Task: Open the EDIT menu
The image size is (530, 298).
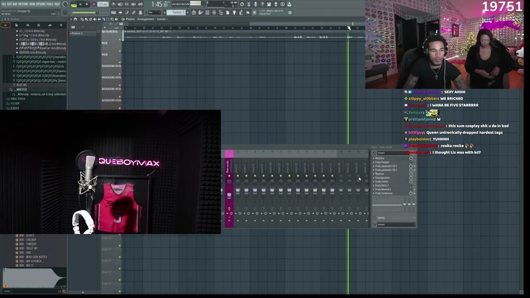Action: [x=9, y=4]
